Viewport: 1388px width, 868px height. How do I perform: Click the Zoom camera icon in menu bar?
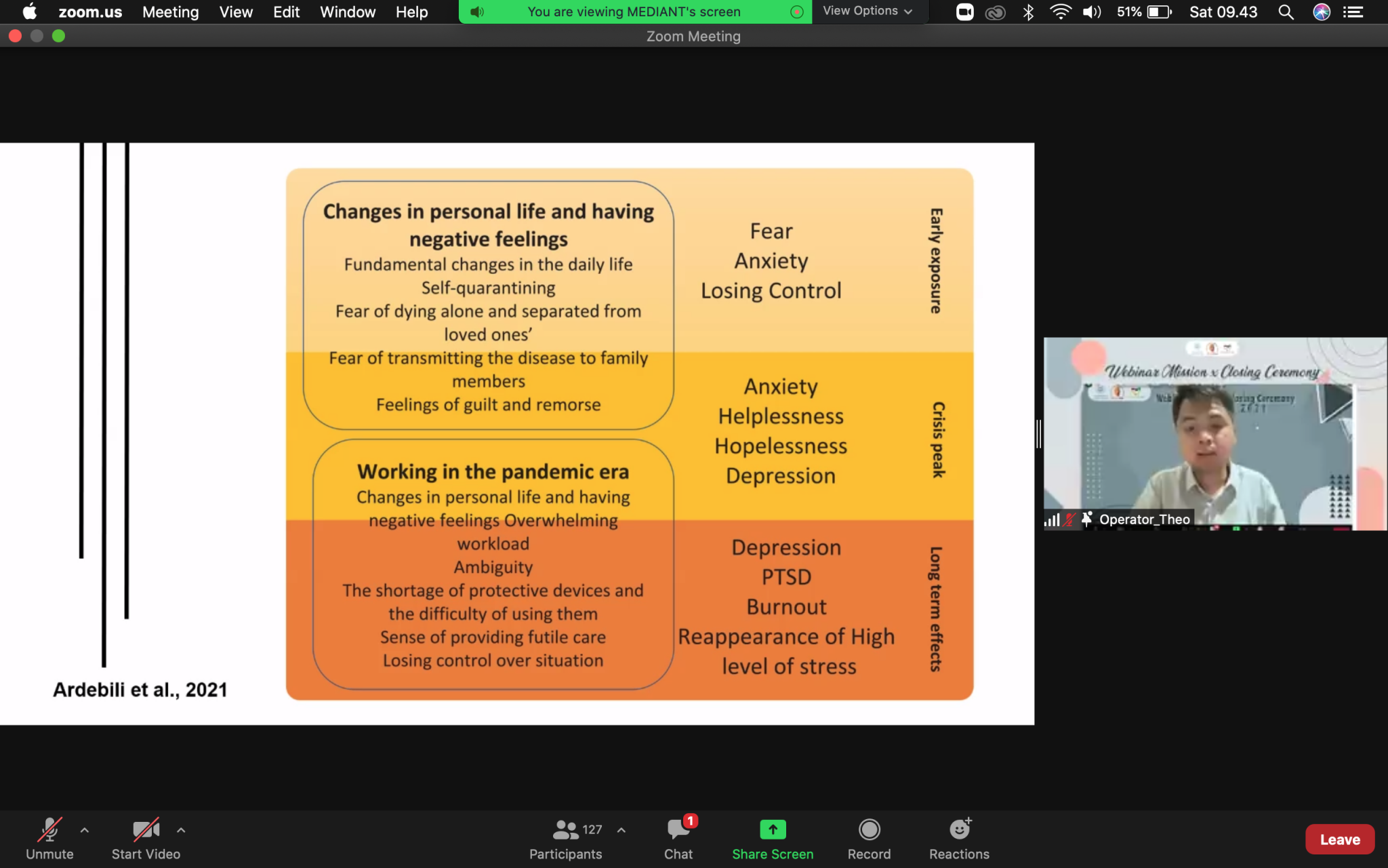pos(964,12)
